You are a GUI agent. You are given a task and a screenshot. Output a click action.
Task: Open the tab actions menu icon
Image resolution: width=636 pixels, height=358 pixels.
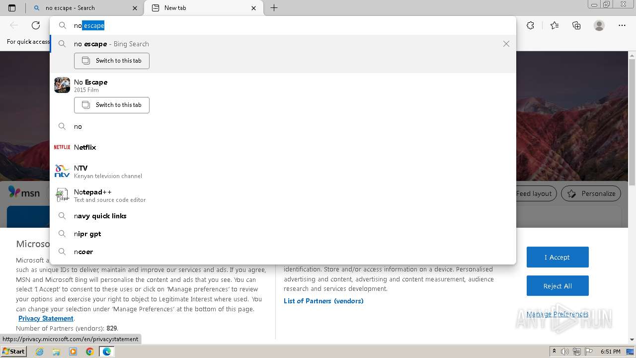tap(12, 8)
